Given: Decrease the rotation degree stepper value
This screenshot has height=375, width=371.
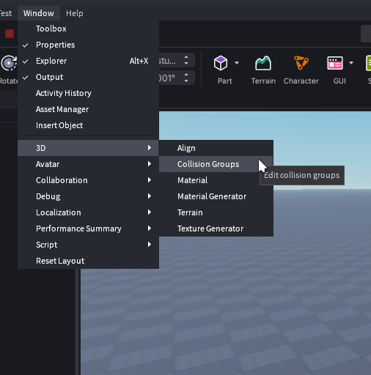Looking at the screenshot, I should point(186,81).
